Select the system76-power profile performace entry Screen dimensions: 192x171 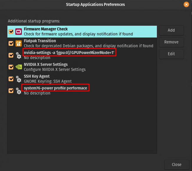(x=56, y=88)
